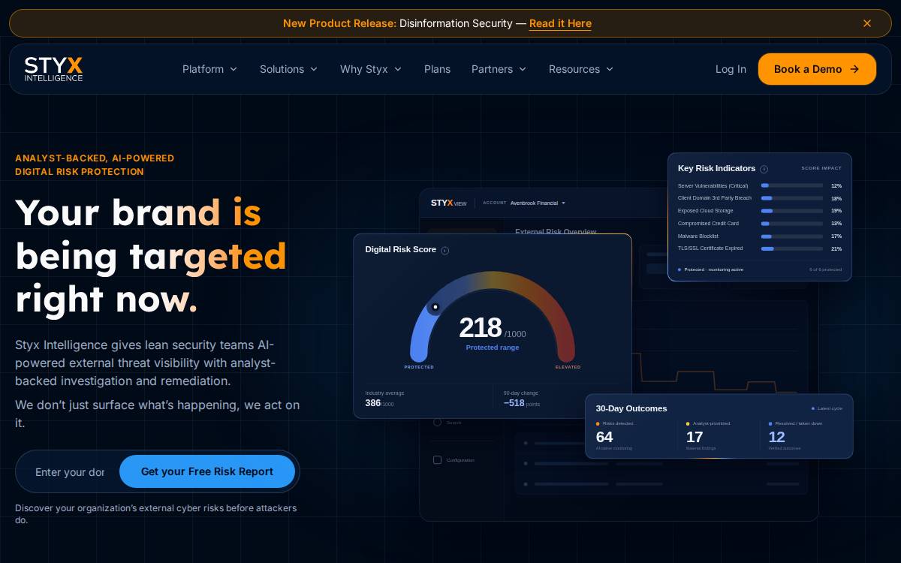
Task: Open the Why Styx nav item
Action: pyautogui.click(x=371, y=69)
